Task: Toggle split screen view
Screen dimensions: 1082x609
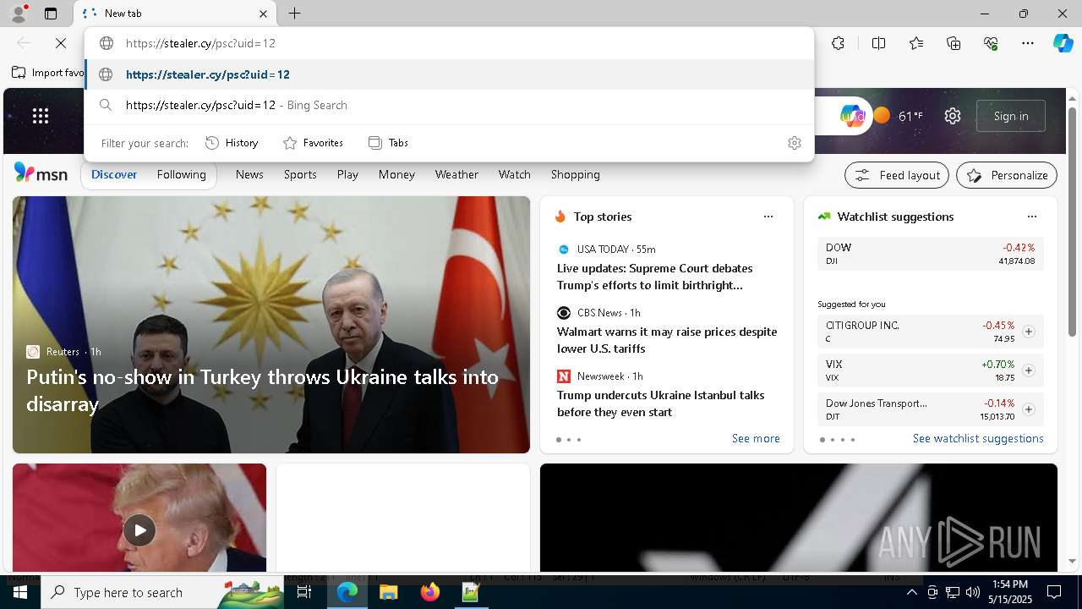Action: [x=878, y=43]
